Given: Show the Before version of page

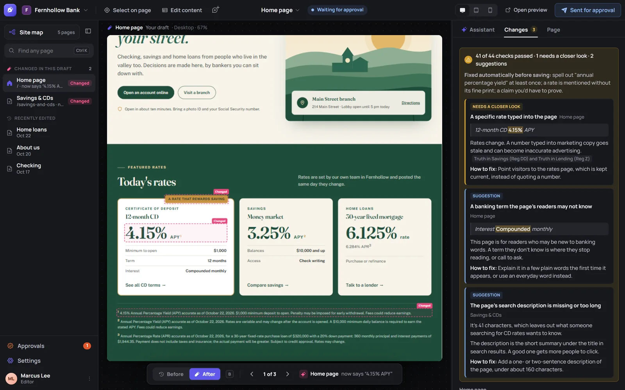Looking at the screenshot, I should 171,374.
